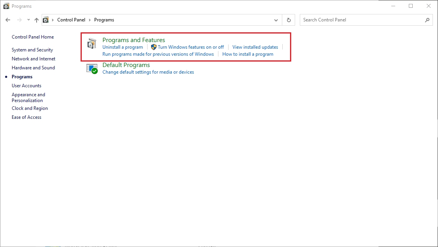
Task: Select Control Panel Home in sidebar
Action: (33, 37)
